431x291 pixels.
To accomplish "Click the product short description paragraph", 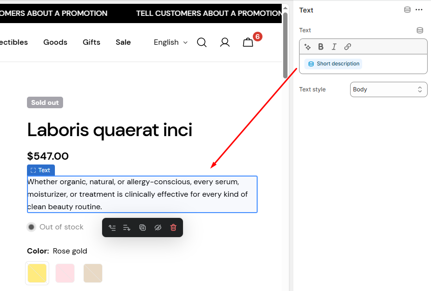I will pos(142,194).
